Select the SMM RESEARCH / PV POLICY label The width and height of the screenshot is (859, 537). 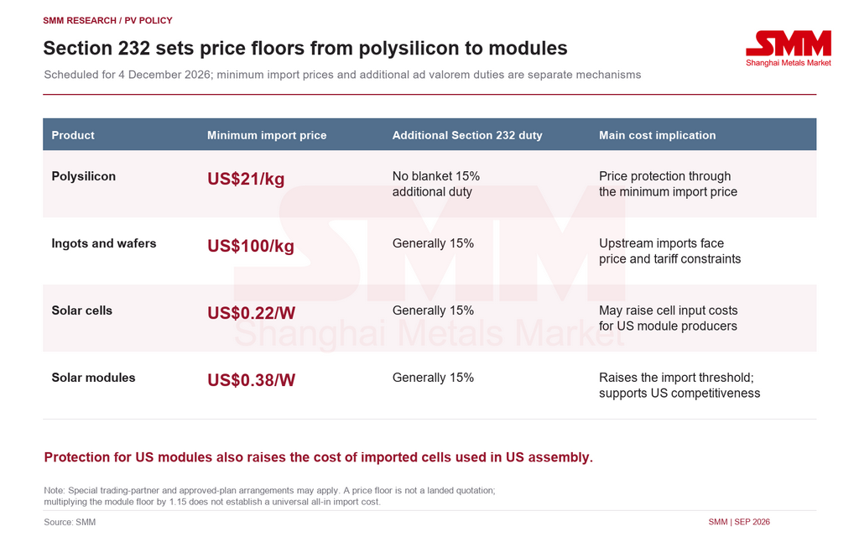point(107,20)
